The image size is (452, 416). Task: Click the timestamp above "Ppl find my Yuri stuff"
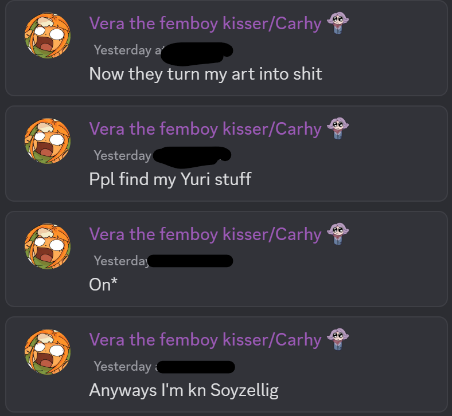(x=122, y=155)
